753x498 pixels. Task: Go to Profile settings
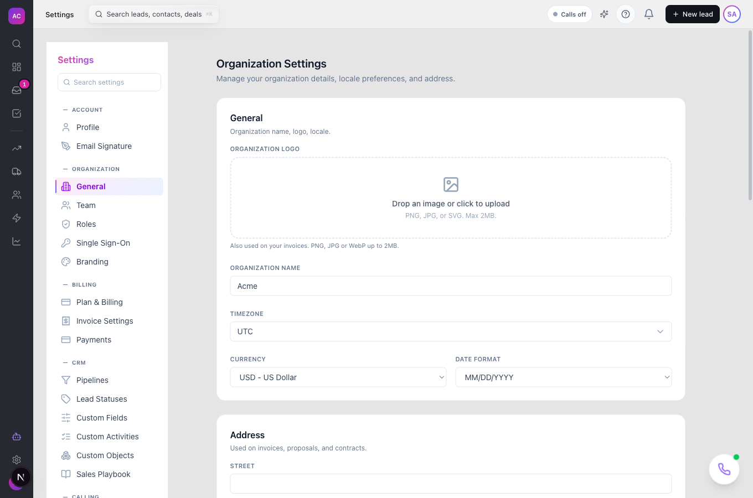tap(109, 127)
